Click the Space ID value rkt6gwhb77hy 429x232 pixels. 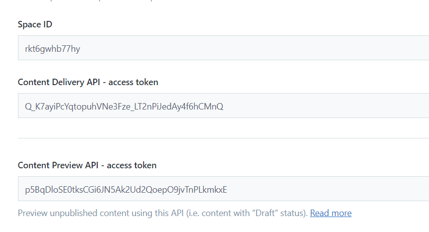click(52, 48)
